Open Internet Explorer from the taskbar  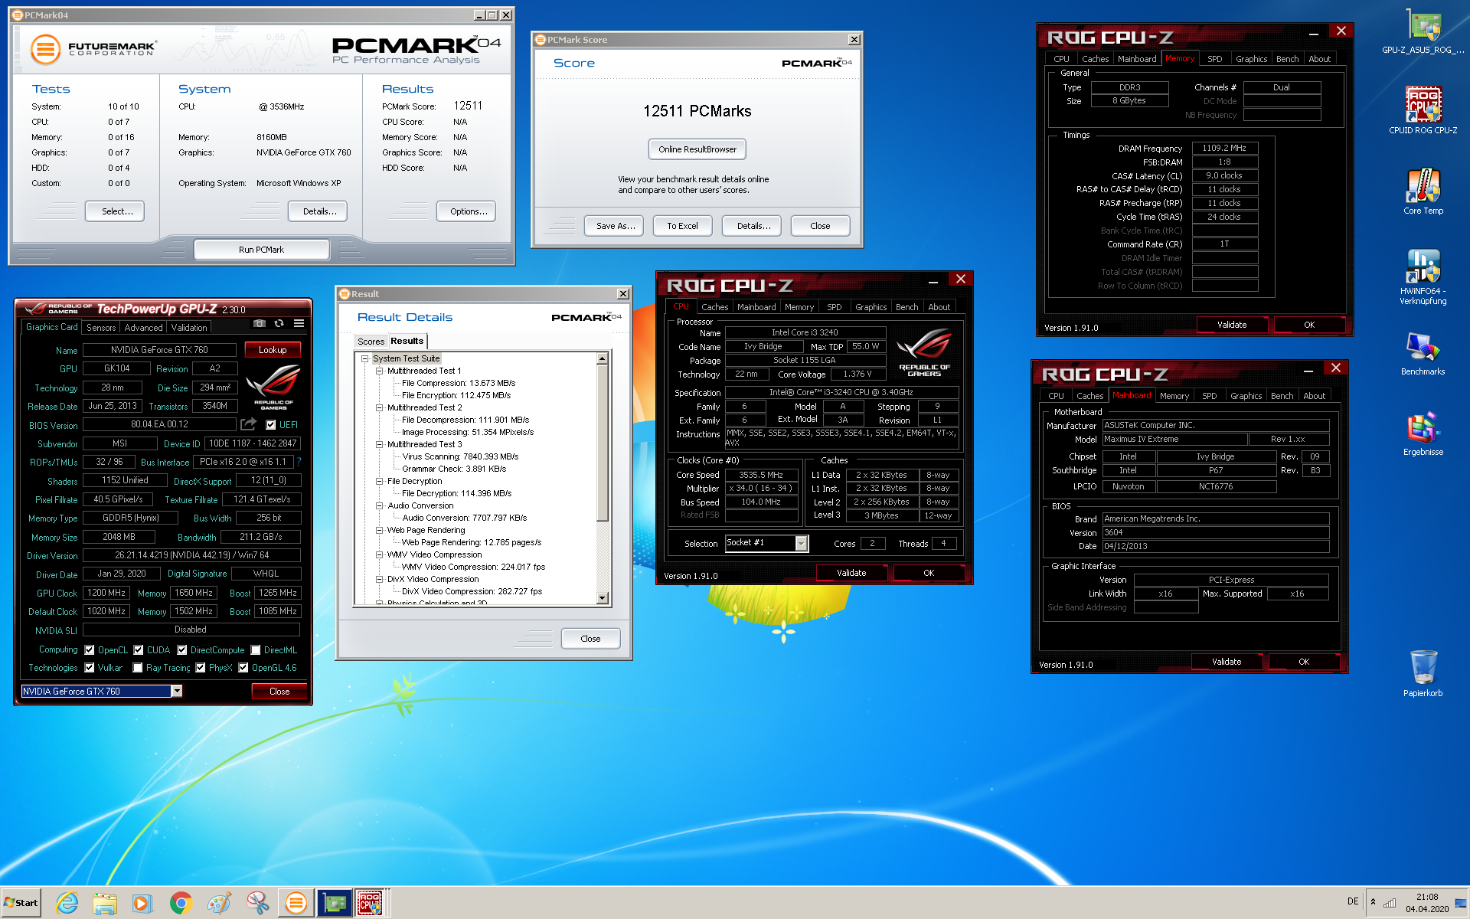click(x=67, y=904)
